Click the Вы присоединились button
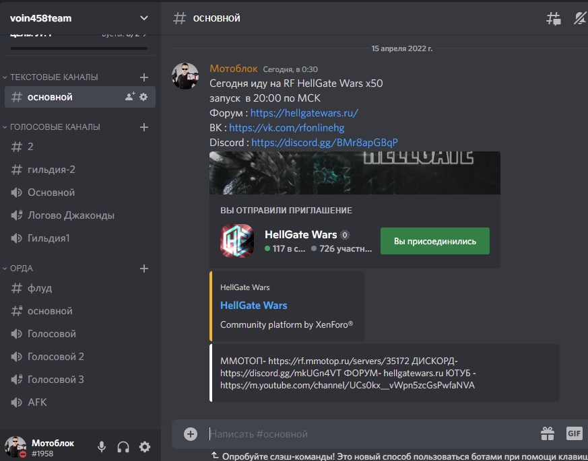Screen dimensions: 588x461 [434, 241]
